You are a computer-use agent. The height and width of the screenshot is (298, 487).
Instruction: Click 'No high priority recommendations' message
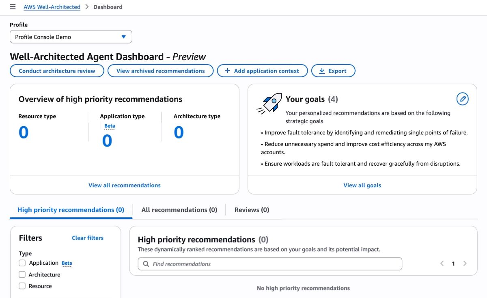303,288
